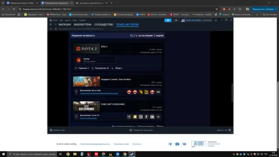The image size is (279, 157).
Task: Switch to third browser tab
Action: coord(91,3)
